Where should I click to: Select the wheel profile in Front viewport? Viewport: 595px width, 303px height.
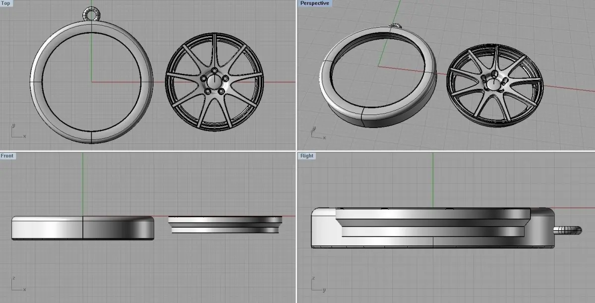(x=225, y=224)
